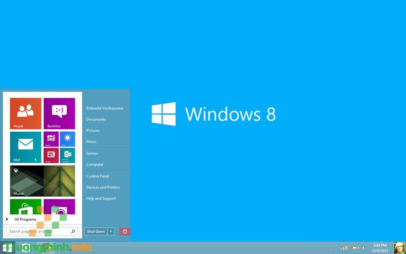Open Documents from Start menu
This screenshot has width=406, height=254.
coord(96,120)
